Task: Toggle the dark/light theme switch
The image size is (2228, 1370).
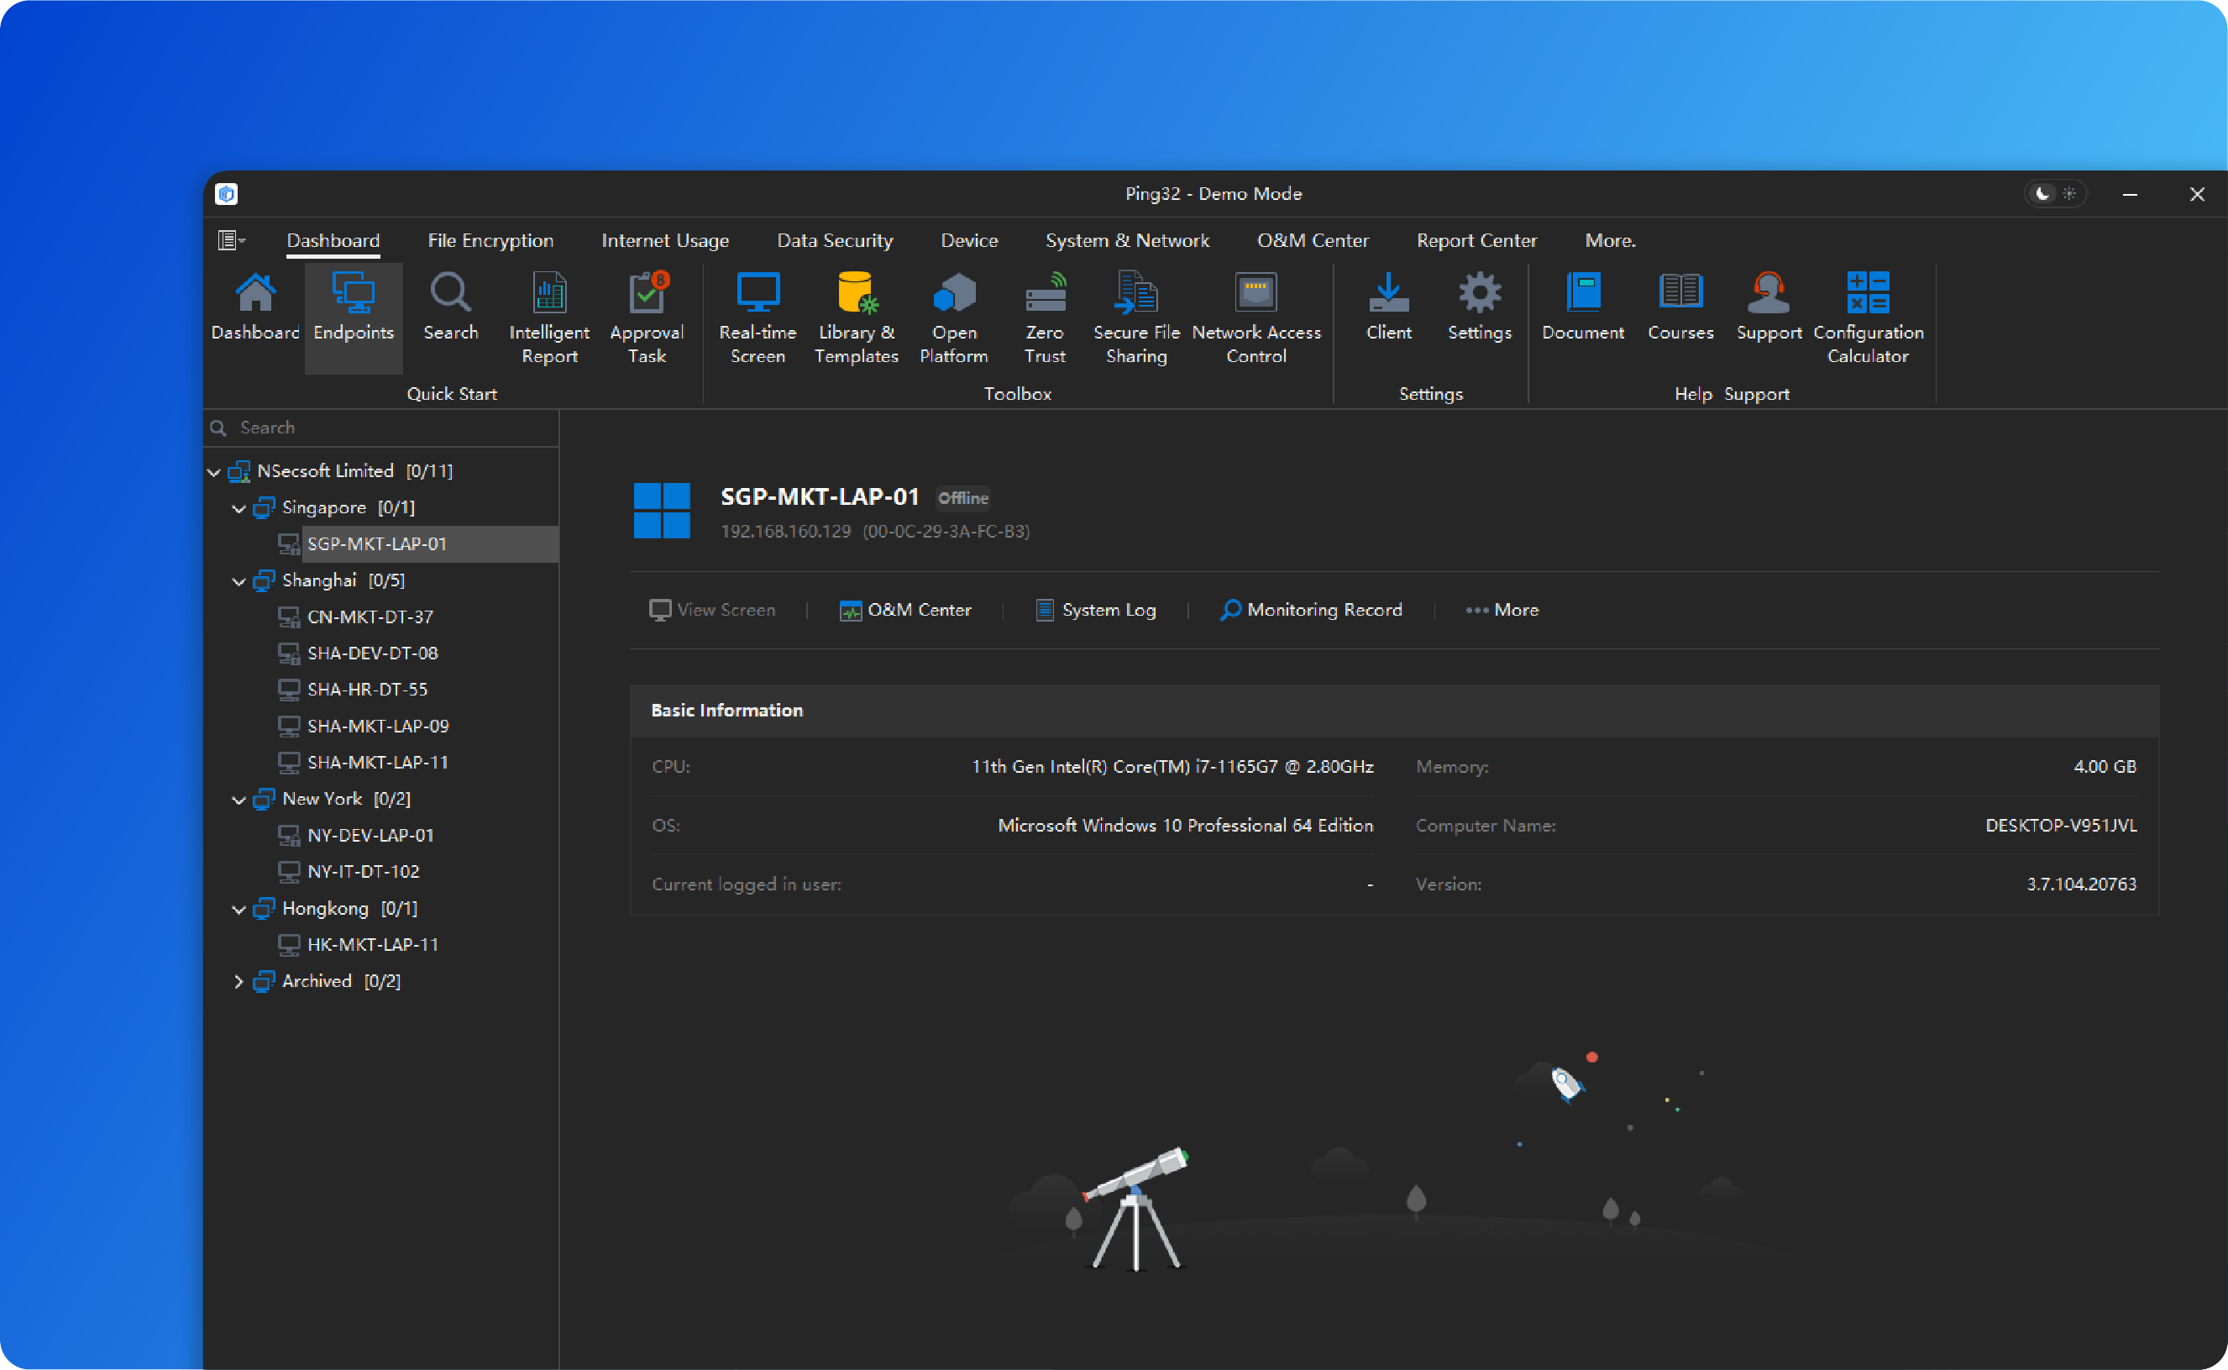Action: click(x=2055, y=194)
